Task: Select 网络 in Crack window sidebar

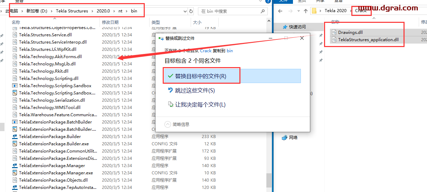Action: pyautogui.click(x=293, y=137)
